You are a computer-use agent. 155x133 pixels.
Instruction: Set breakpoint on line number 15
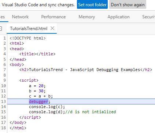coord(3,112)
